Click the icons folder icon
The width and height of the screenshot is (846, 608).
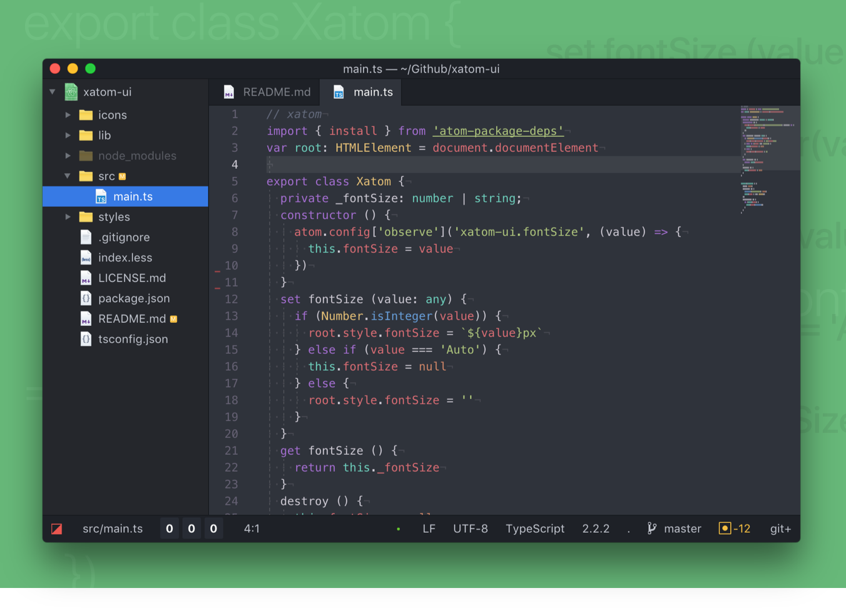(86, 115)
